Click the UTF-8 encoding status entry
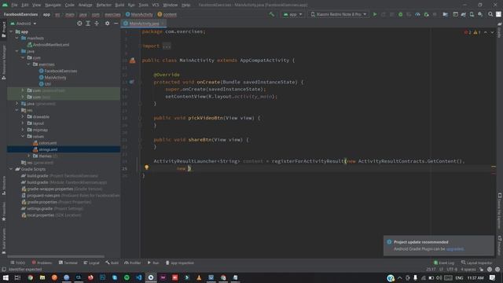The height and width of the screenshot is (283, 503). (452, 270)
